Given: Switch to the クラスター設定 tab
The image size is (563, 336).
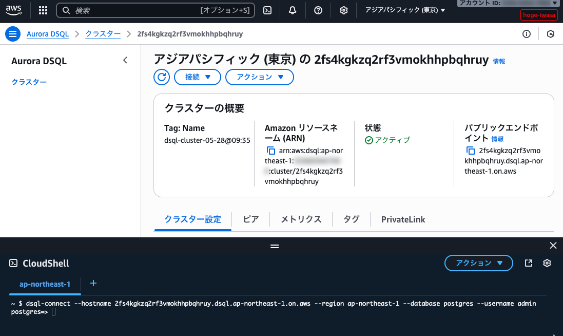Looking at the screenshot, I should (193, 219).
